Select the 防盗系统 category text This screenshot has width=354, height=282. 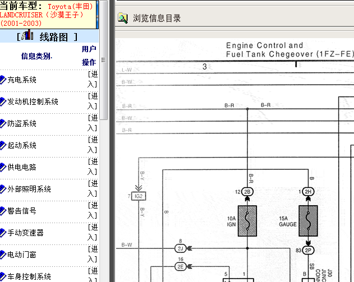coord(22,124)
